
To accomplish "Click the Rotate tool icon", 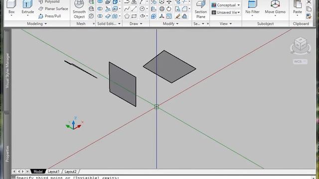I will [x=169, y=9].
